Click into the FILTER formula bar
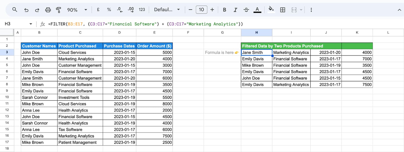 (225, 24)
